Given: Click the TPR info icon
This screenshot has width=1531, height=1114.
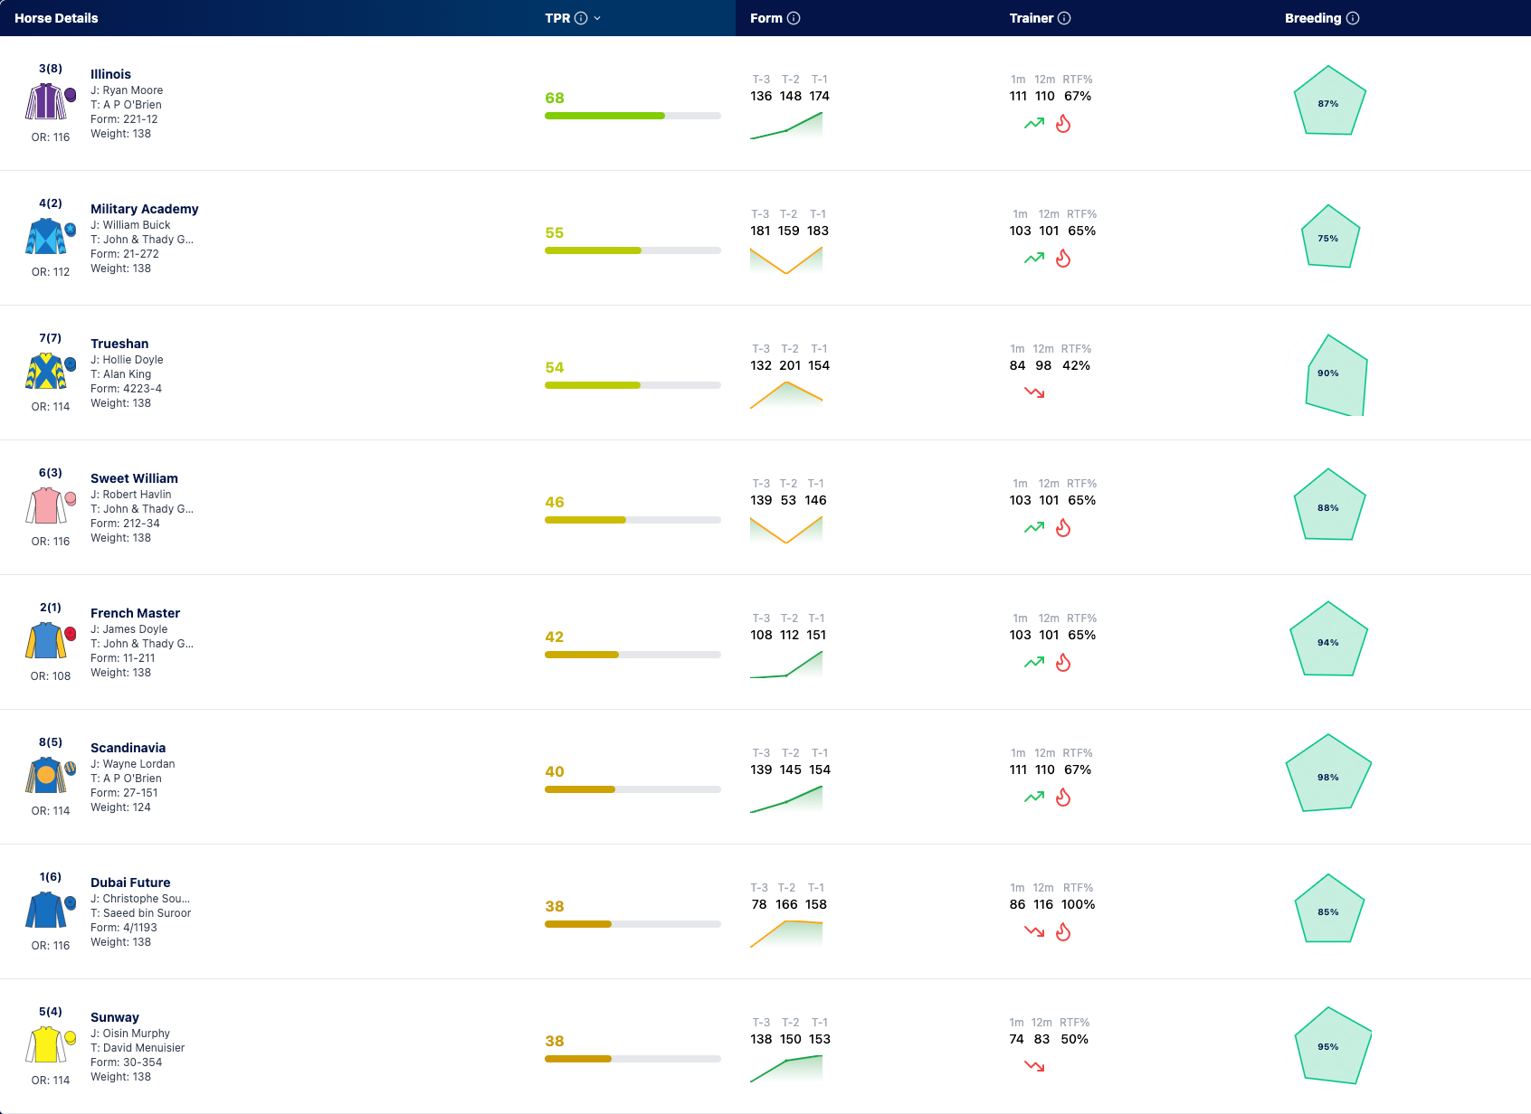Looking at the screenshot, I should point(581,18).
